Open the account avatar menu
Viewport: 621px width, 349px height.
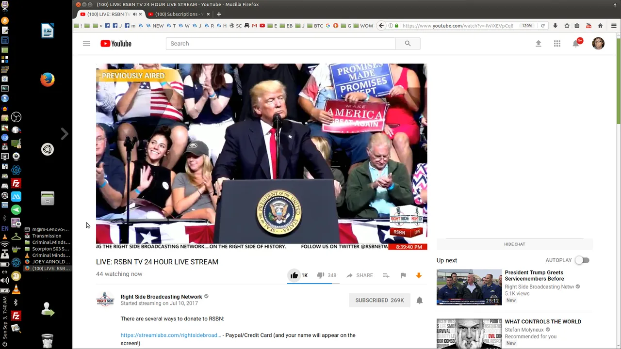[598, 44]
